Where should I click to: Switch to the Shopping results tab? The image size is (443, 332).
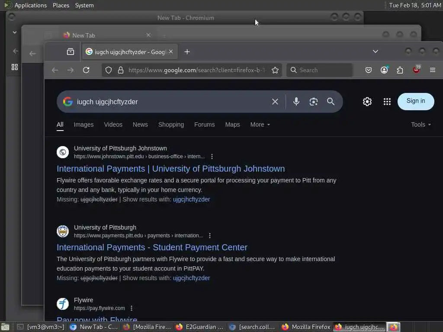pyautogui.click(x=171, y=124)
